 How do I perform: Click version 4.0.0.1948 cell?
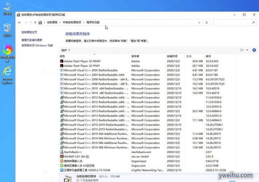[x=212, y=166]
